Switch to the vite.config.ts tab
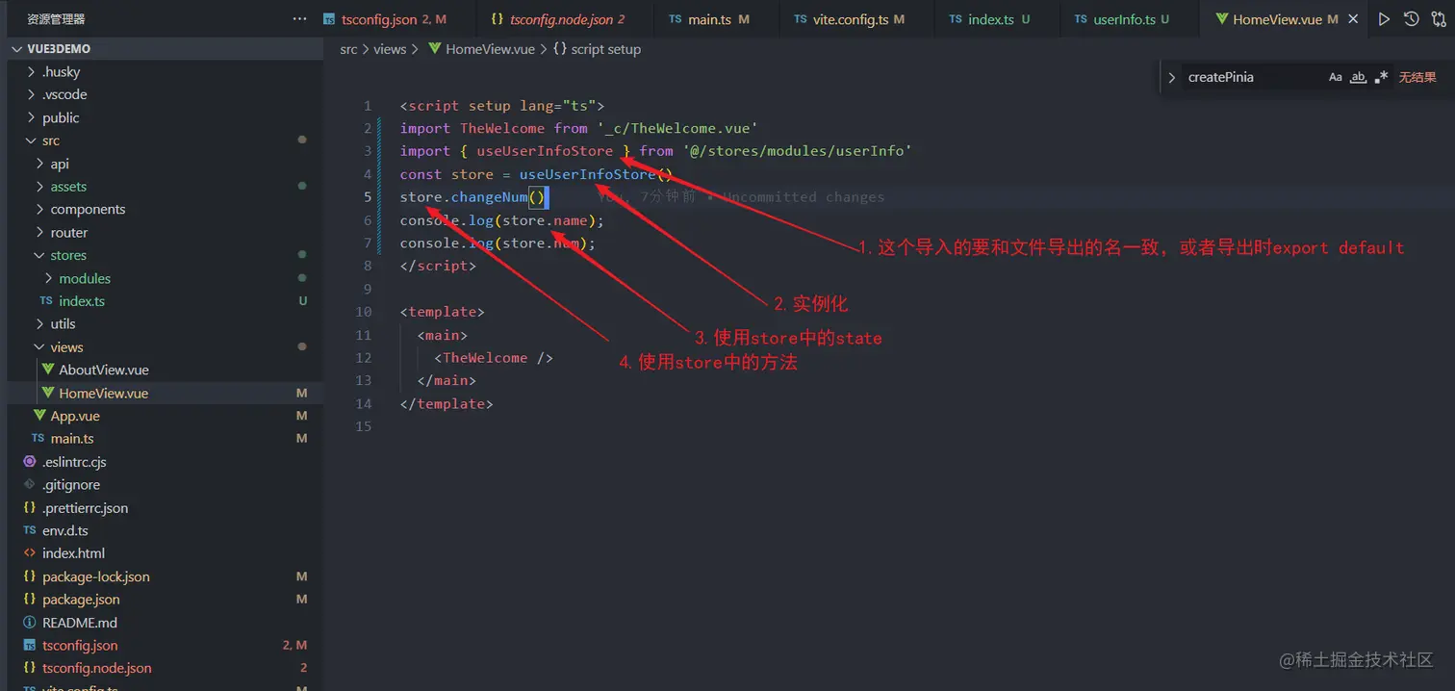The height and width of the screenshot is (691, 1455). (x=855, y=19)
